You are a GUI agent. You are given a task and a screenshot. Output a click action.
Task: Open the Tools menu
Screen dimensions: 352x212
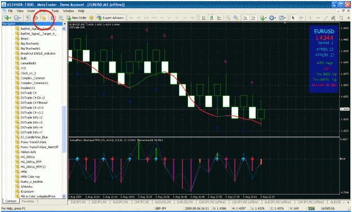(x=55, y=11)
